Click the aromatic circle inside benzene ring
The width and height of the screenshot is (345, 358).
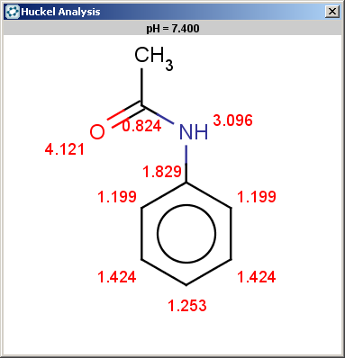click(x=186, y=234)
